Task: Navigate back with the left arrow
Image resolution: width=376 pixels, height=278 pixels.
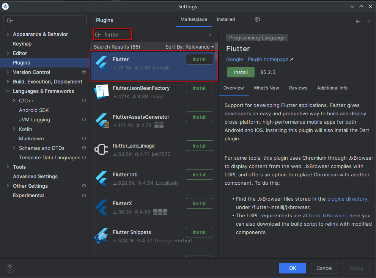Action: [x=358, y=21]
